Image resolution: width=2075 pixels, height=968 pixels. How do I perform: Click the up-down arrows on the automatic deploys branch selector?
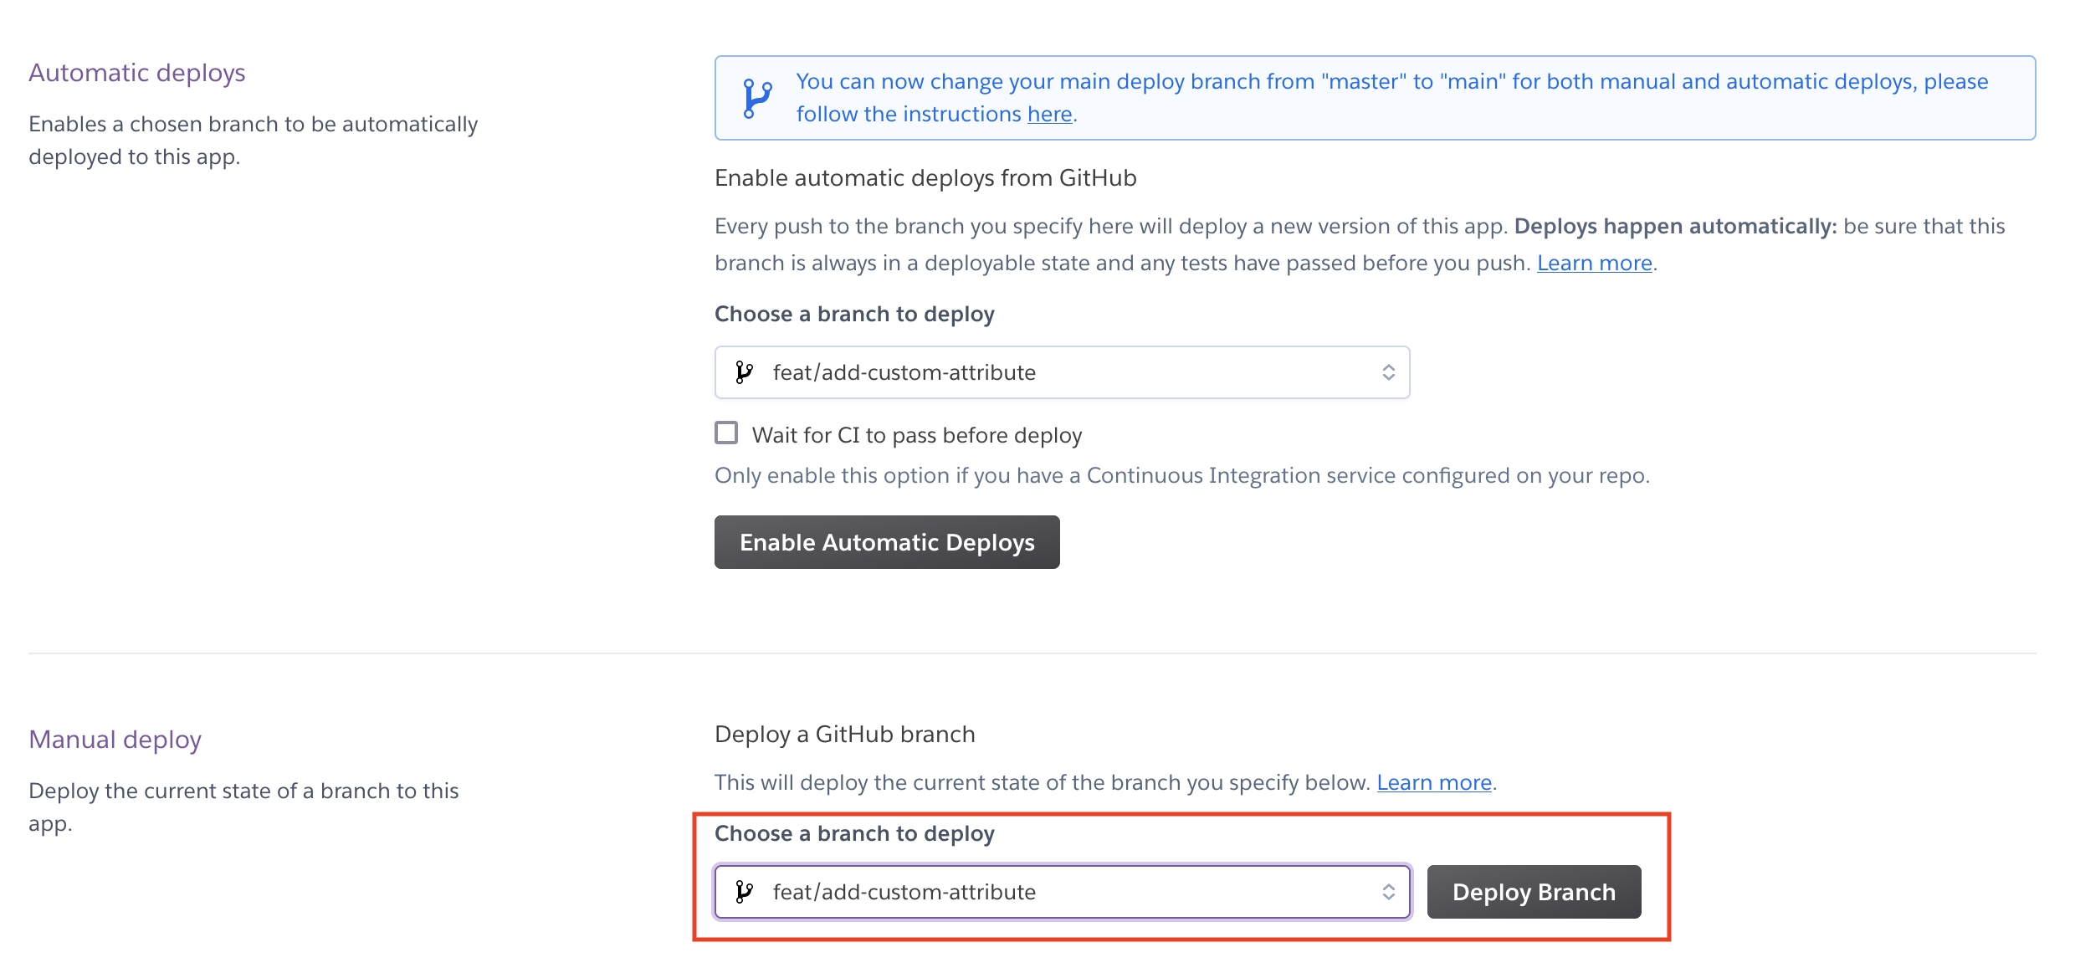[x=1388, y=372]
